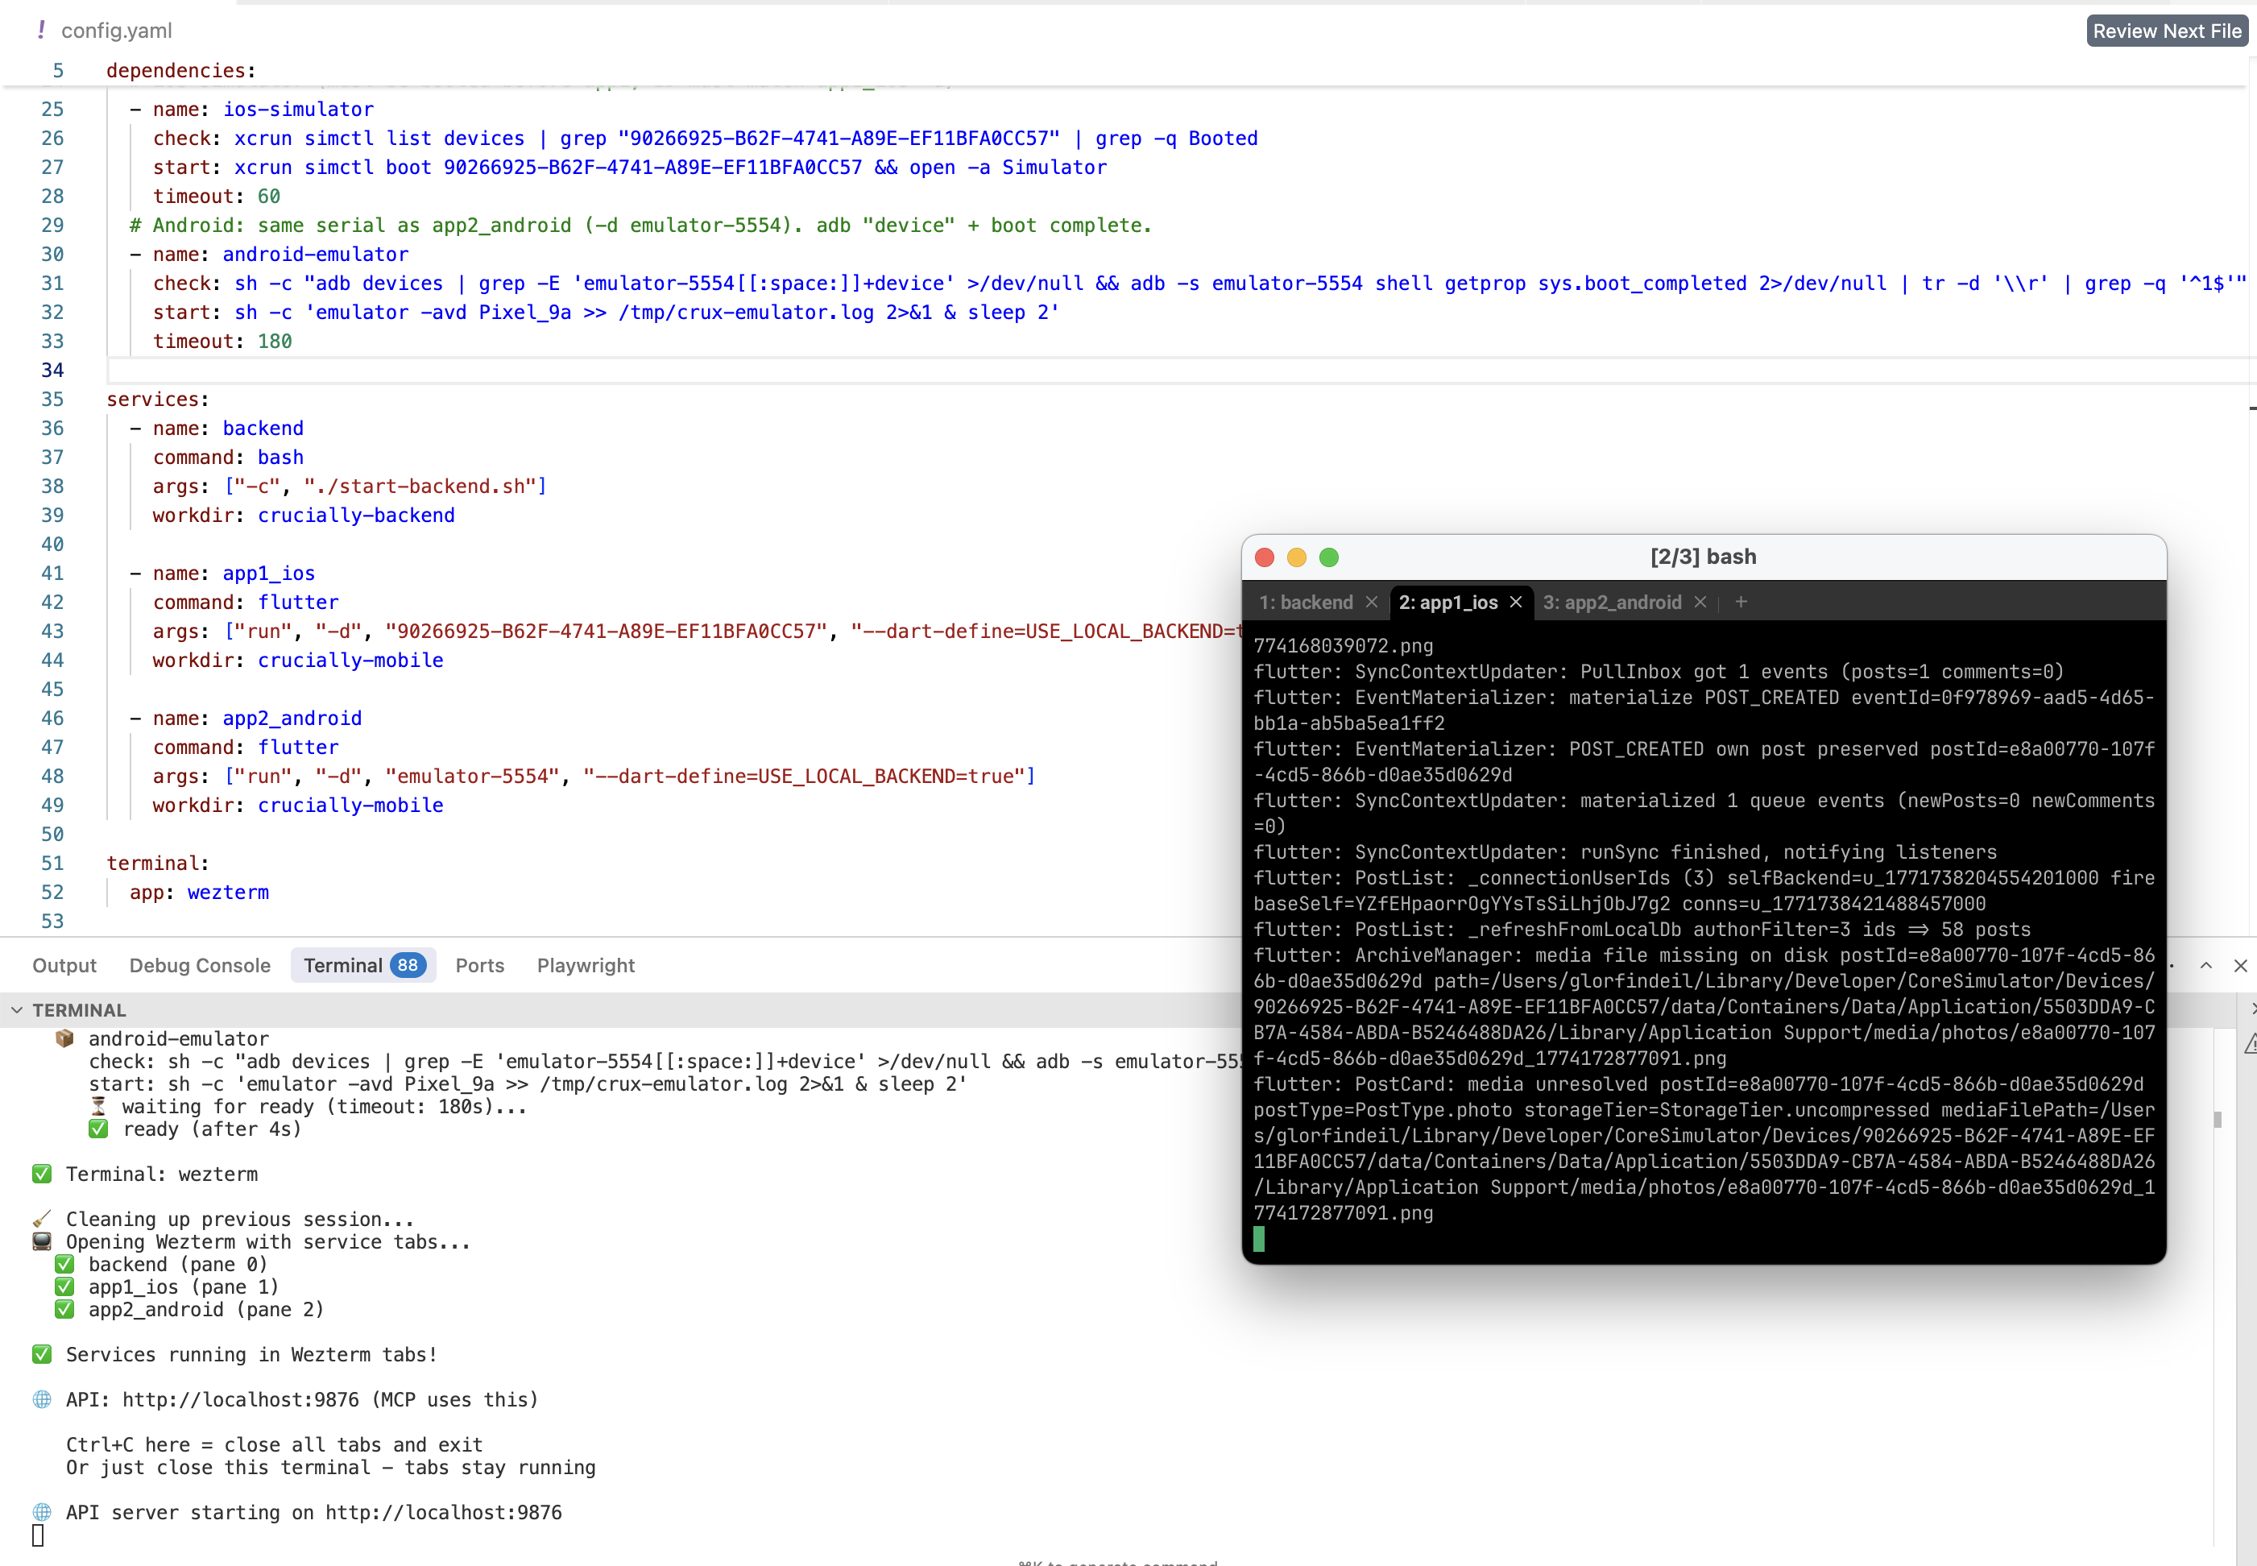Add a new Wezterm tab with plus
This screenshot has width=2257, height=1566.
pos(1741,603)
